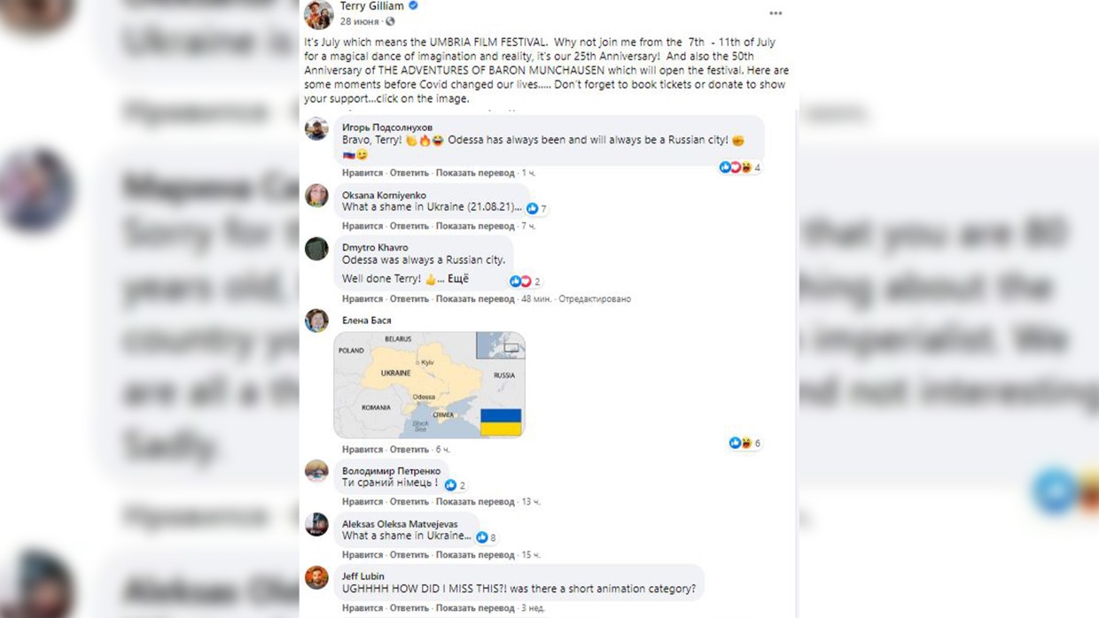Open Игорь Подсолнухов's commenter avatar
The image size is (1099, 618).
tap(316, 129)
